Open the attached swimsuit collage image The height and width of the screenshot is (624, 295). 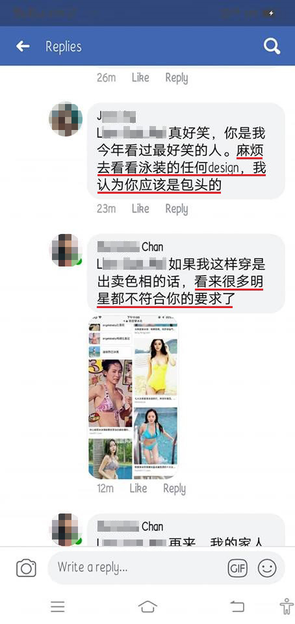133,397
